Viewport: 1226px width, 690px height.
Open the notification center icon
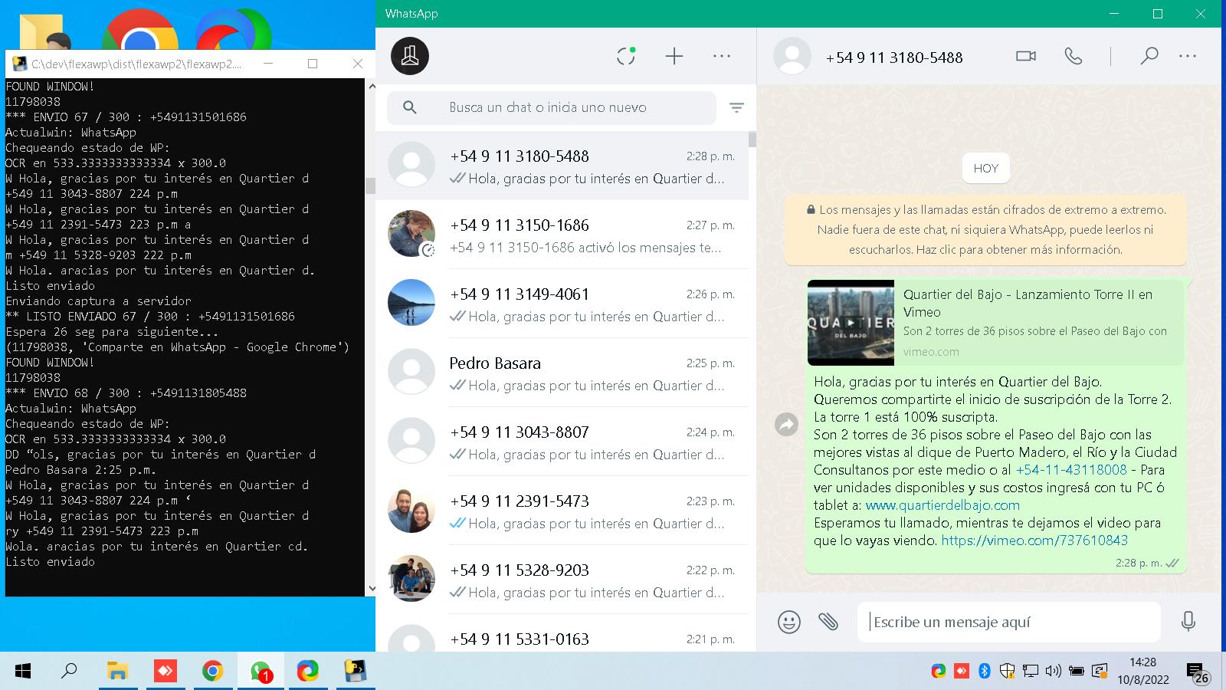click(x=1198, y=673)
